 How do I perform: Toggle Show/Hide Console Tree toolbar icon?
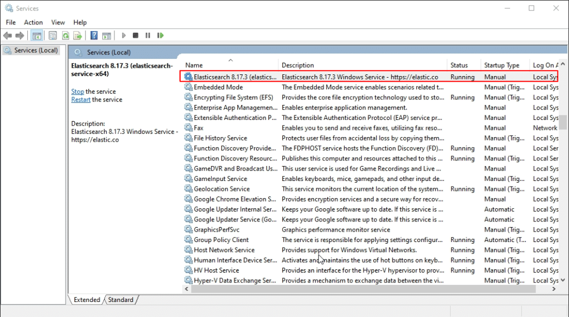coord(37,36)
